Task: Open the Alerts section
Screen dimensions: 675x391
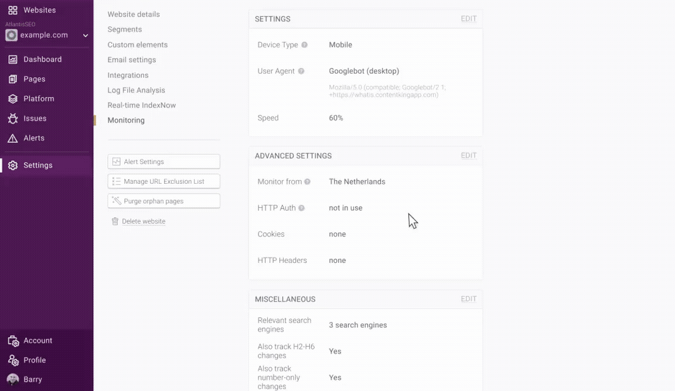Action: pos(34,138)
